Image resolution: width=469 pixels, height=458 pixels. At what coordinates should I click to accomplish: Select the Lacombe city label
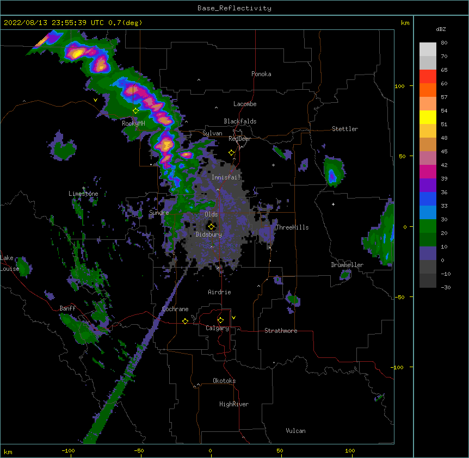(245, 104)
